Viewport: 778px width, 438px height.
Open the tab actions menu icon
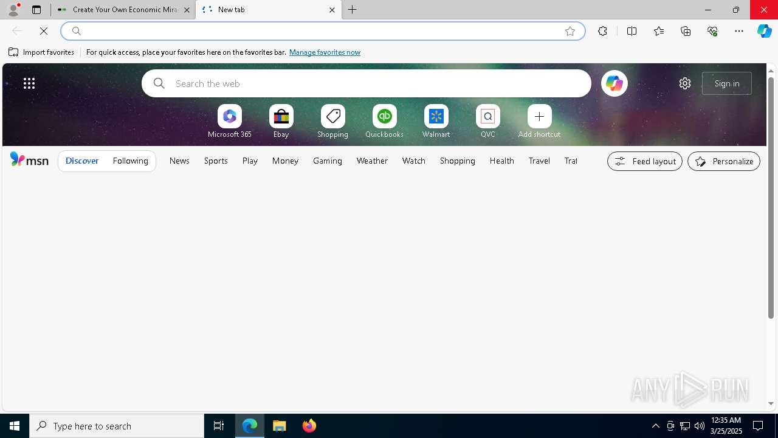click(x=36, y=10)
